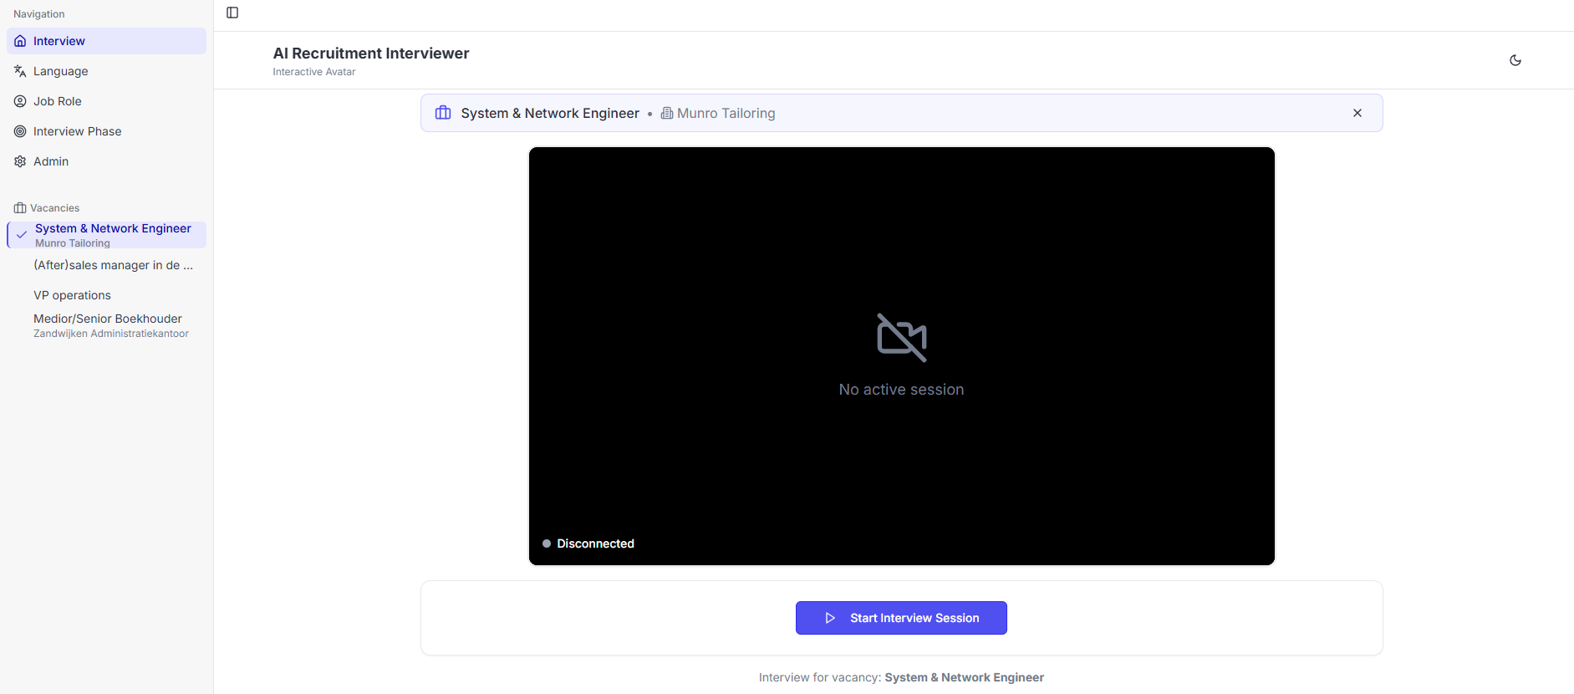Toggle the sidebar collapse icon
The image size is (1574, 694).
coord(232,13)
